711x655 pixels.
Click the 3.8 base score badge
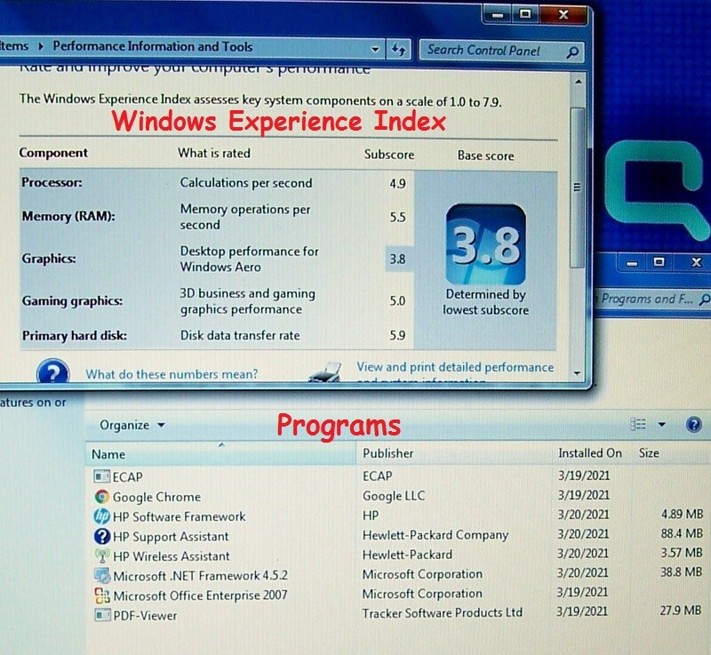(x=485, y=244)
